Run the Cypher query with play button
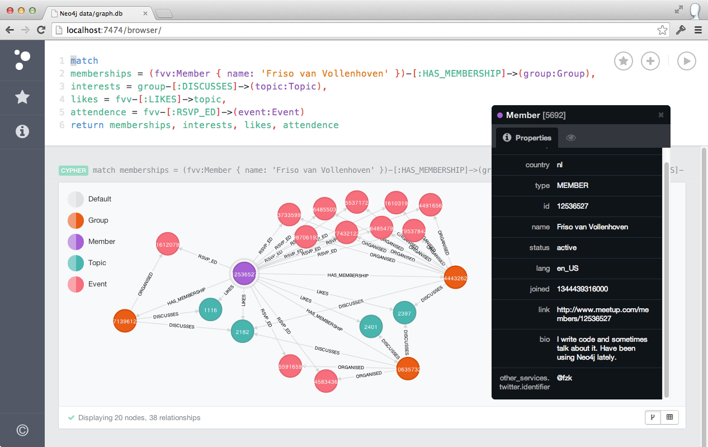 tap(686, 61)
